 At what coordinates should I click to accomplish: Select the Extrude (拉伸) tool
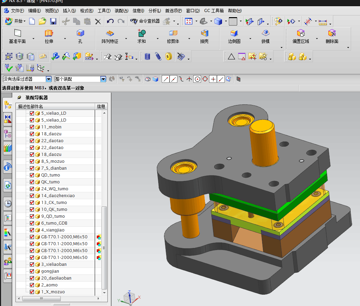point(49,37)
